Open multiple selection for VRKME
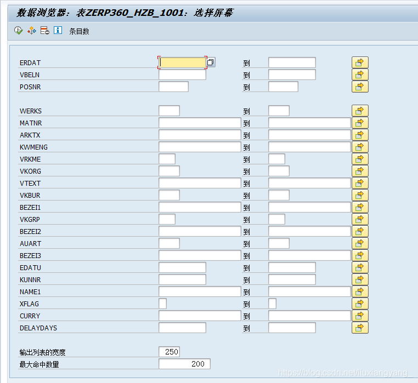Image resolution: width=418 pixels, height=383 pixels. (360, 159)
